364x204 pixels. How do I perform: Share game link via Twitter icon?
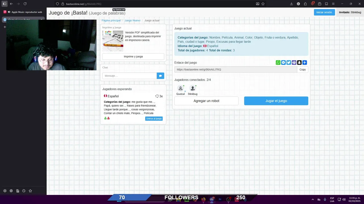click(289, 63)
